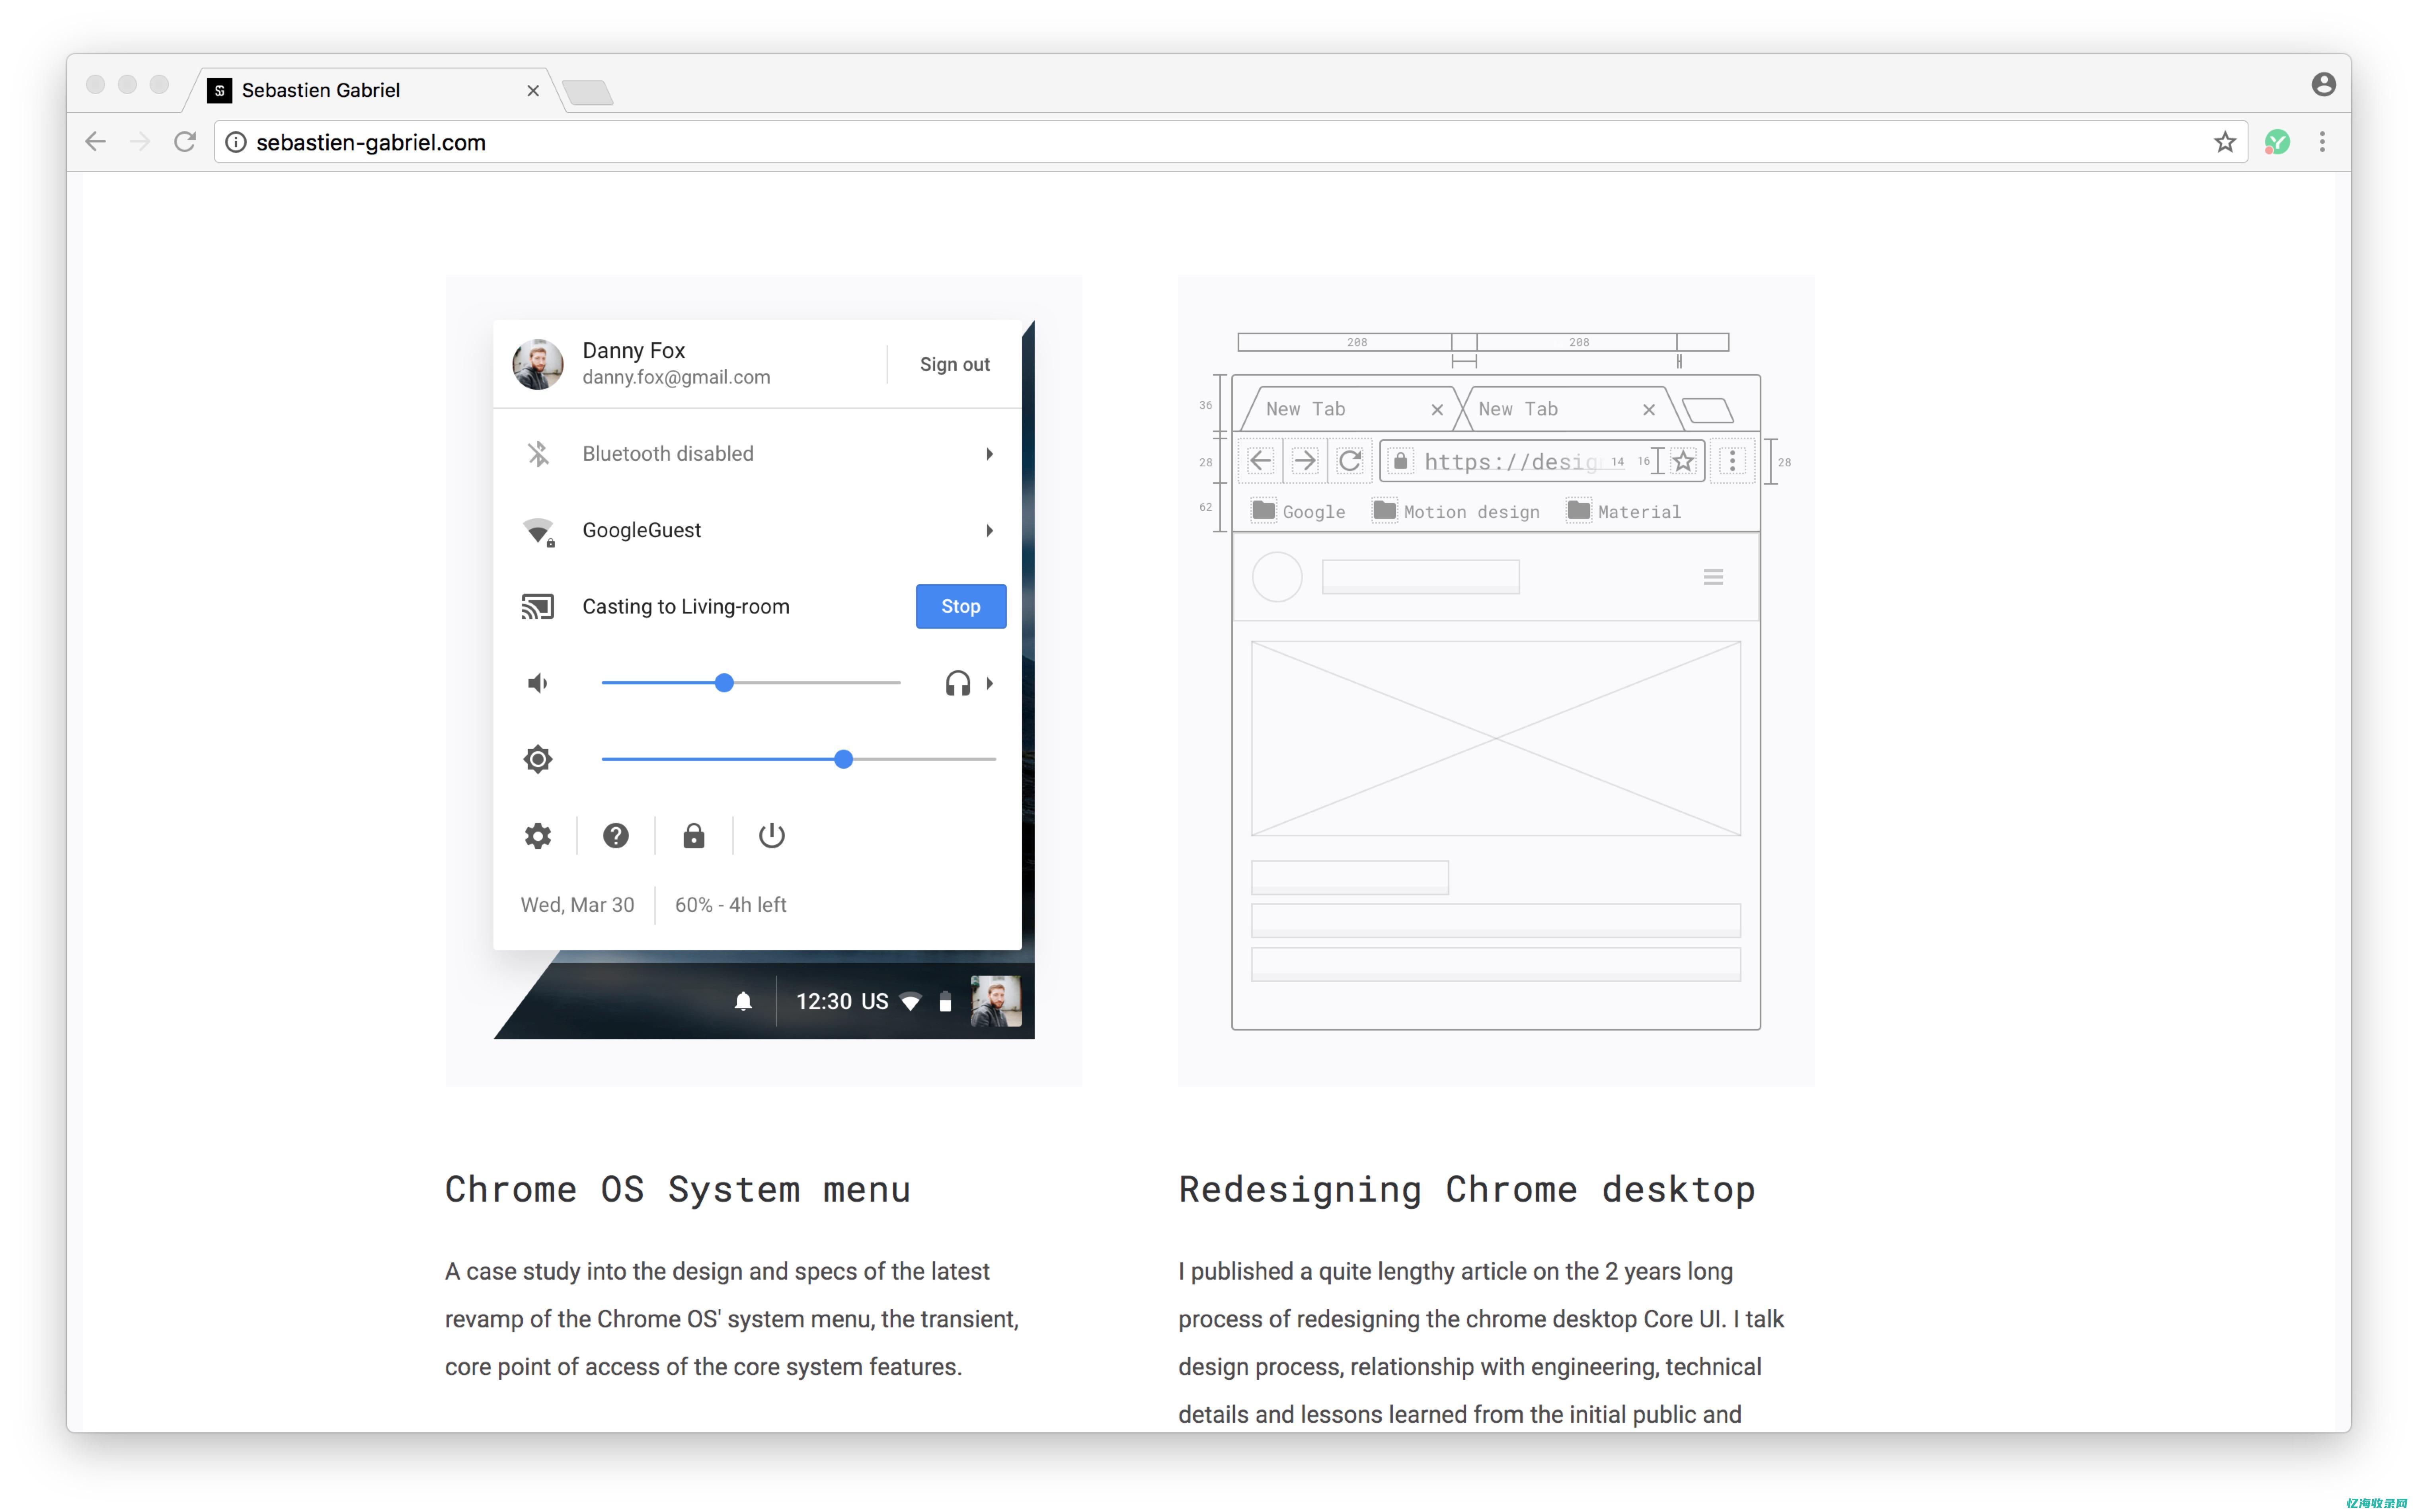The image size is (2418, 1512).
Task: Click Danny Fox's avatar in the menu header
Action: pyautogui.click(x=538, y=364)
